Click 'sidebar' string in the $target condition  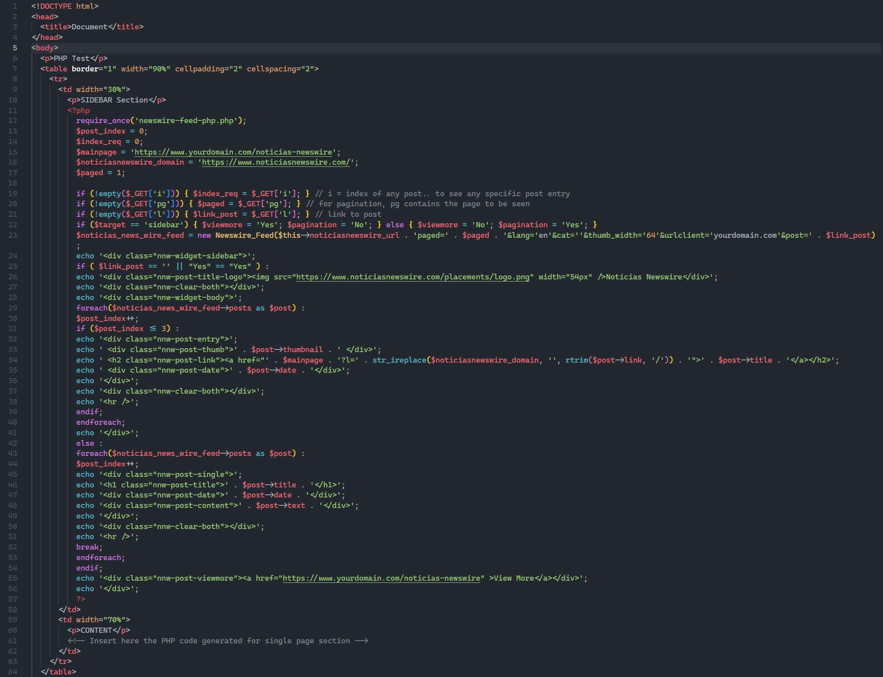(x=164, y=225)
